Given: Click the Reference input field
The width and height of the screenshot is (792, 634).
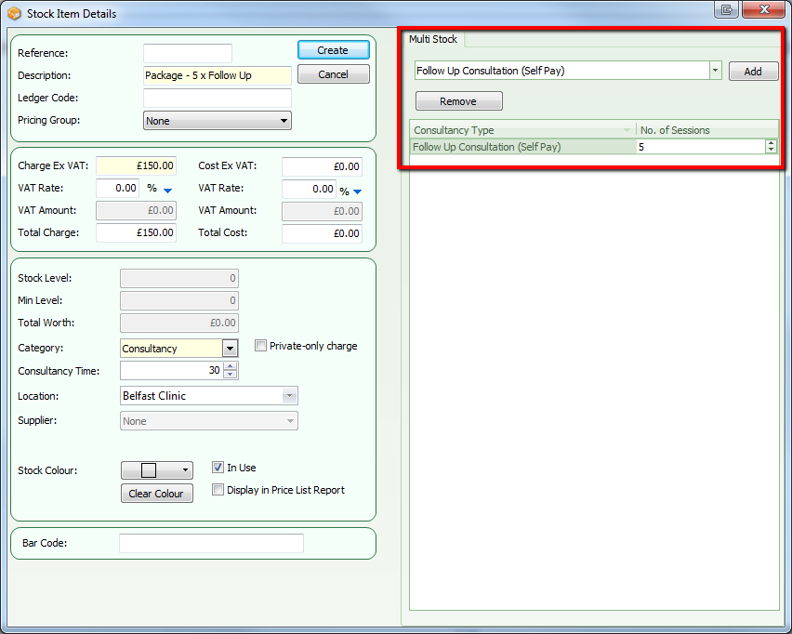Looking at the screenshot, I should 188,53.
